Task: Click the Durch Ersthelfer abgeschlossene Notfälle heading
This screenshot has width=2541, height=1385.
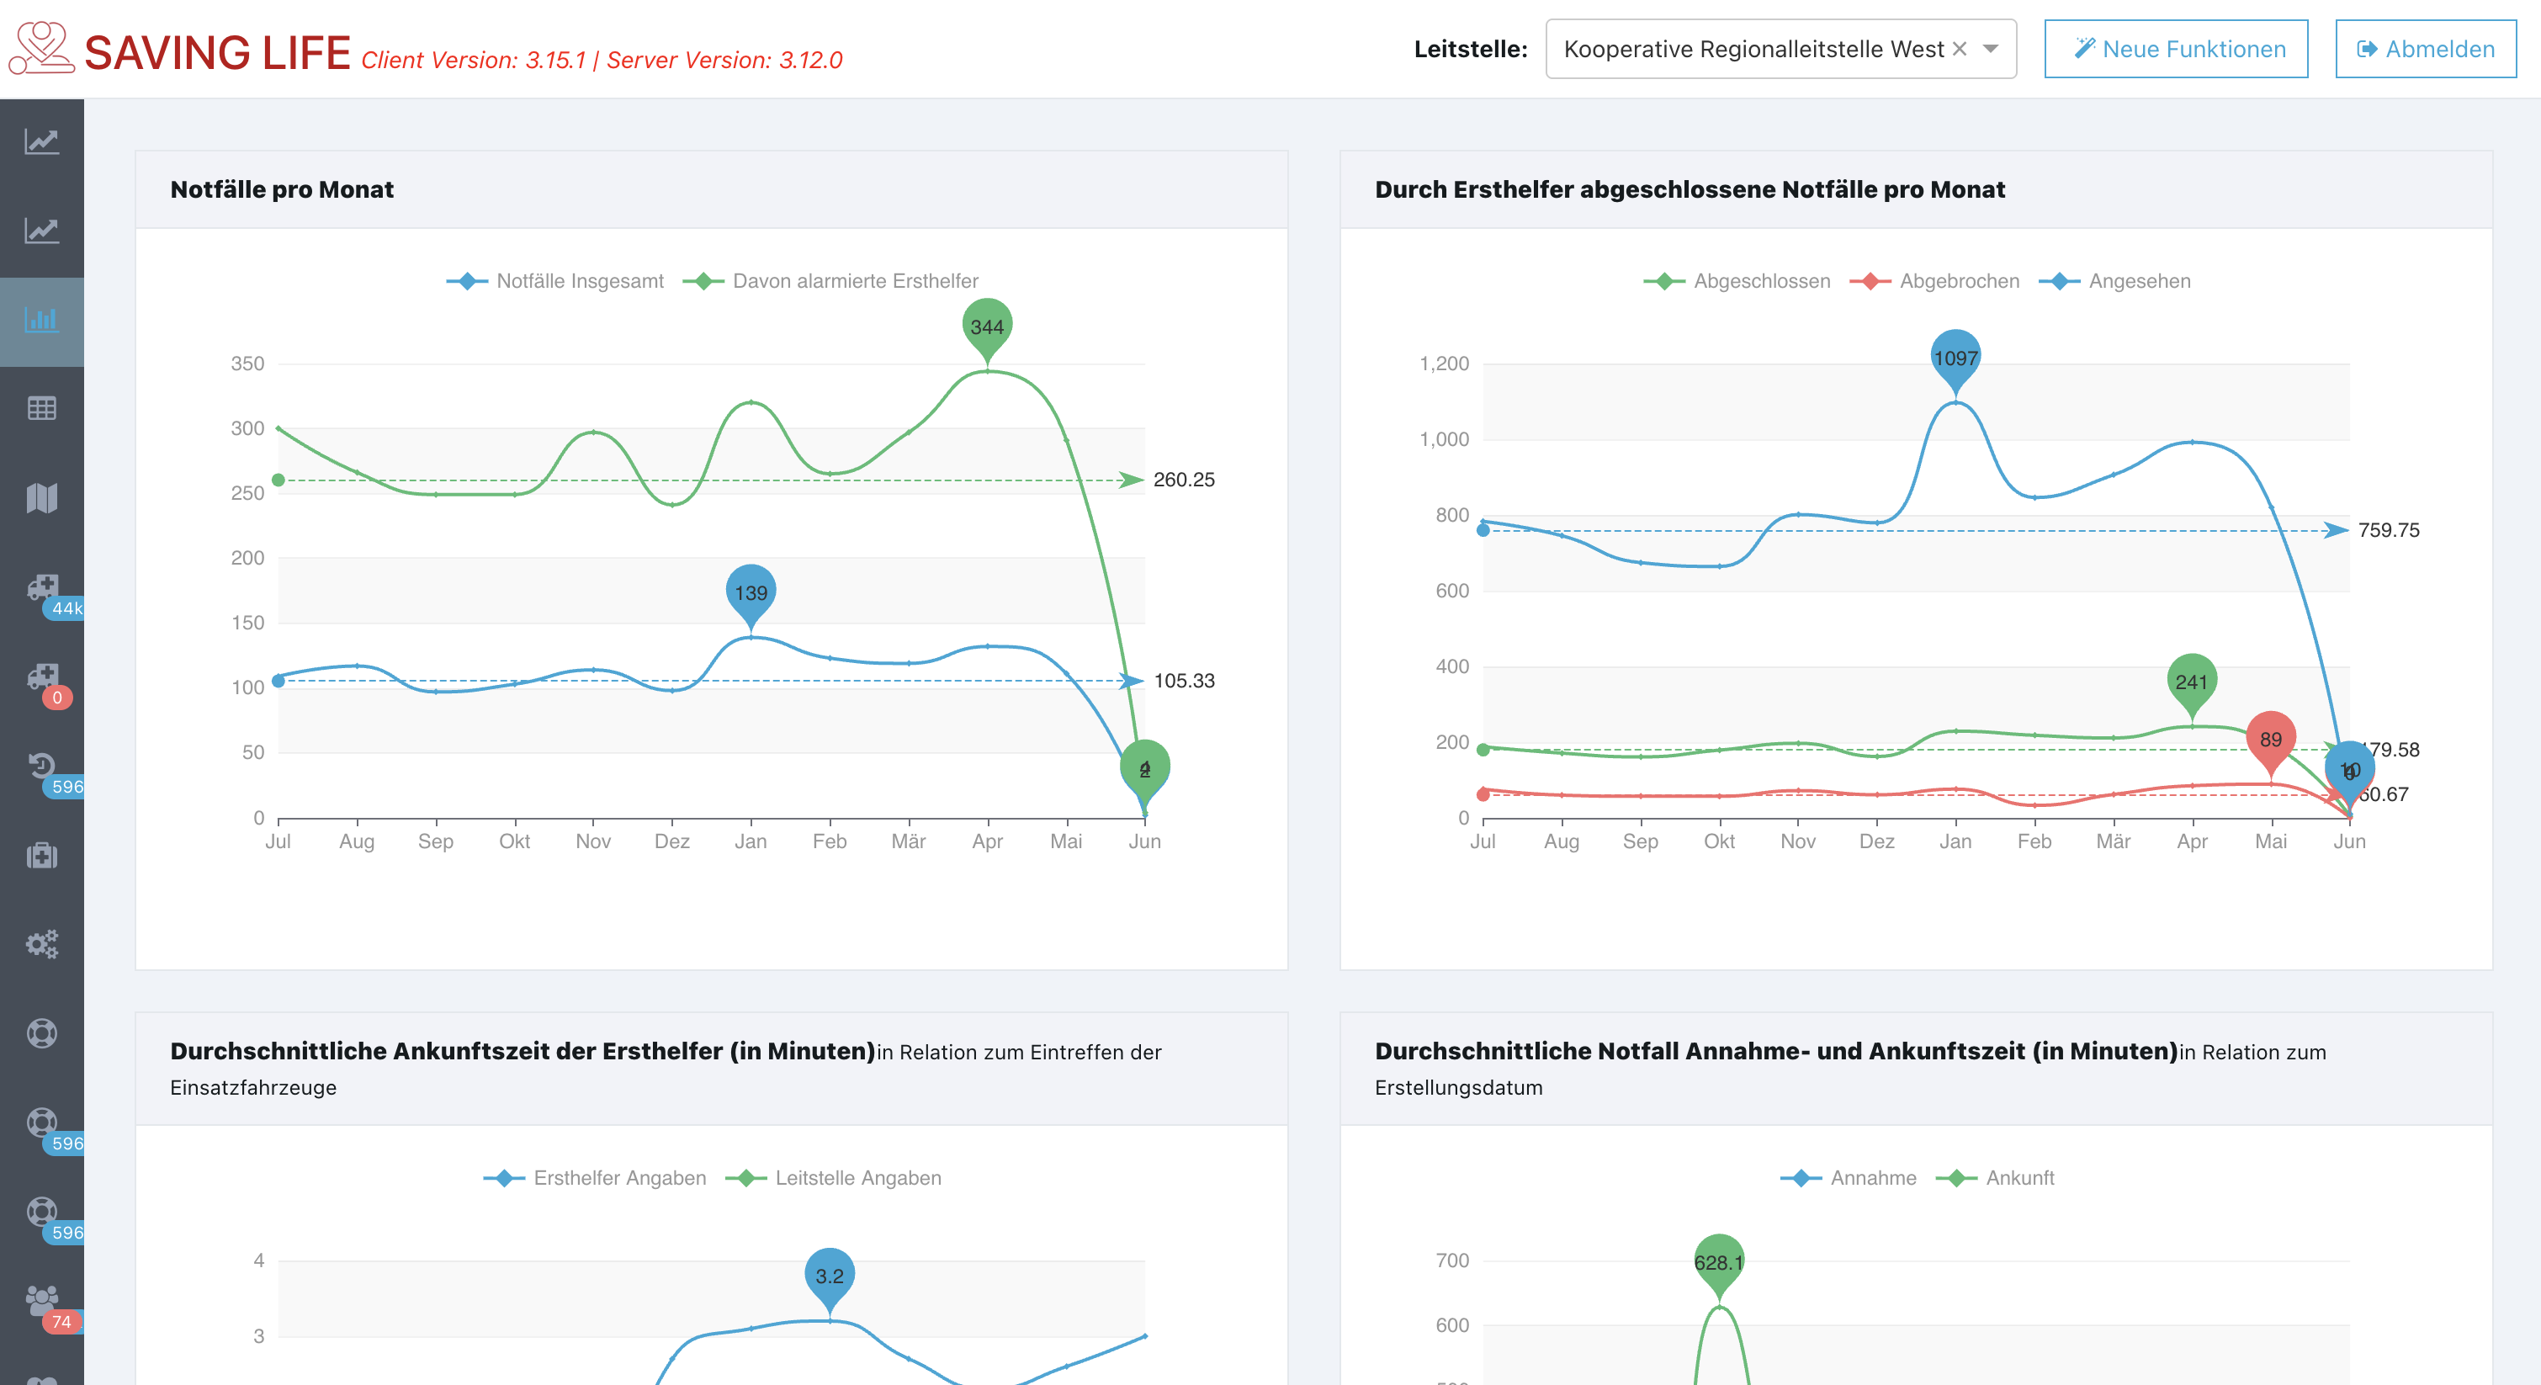Action: click(1690, 189)
